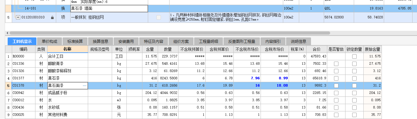Click the 水砂纸 name cell
This screenshot has height=119, width=417.
[x=67, y=108]
